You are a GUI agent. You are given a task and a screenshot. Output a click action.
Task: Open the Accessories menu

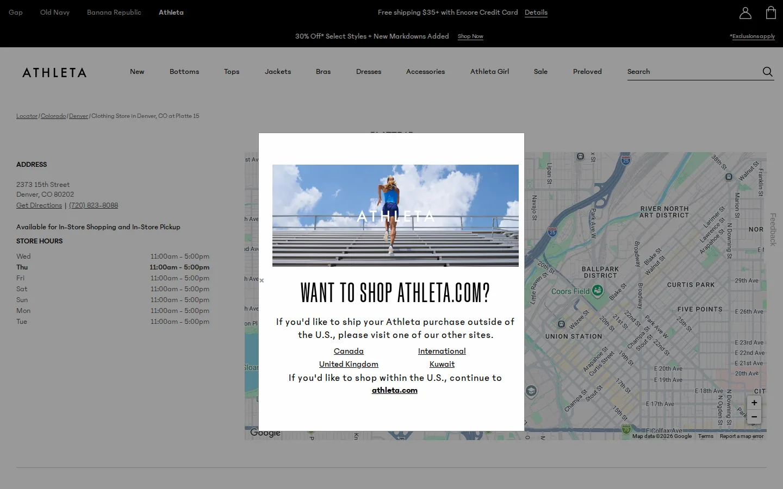point(425,72)
